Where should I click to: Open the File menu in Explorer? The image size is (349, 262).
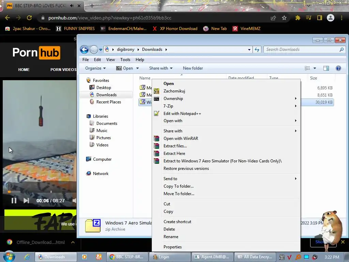[x=86, y=60]
